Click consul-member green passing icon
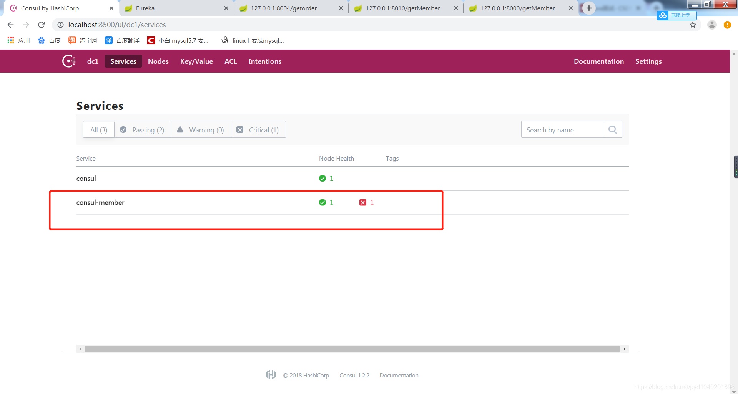 point(322,202)
